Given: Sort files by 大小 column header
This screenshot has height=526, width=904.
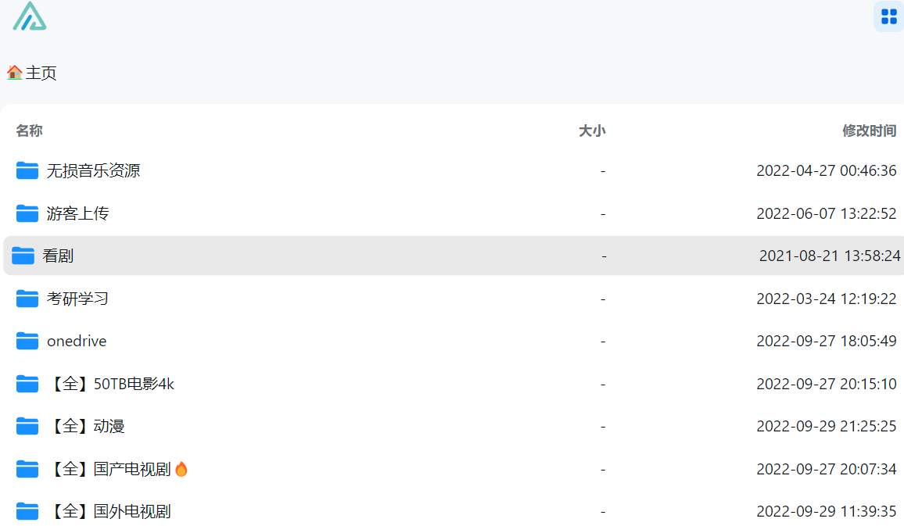Looking at the screenshot, I should click(x=591, y=131).
